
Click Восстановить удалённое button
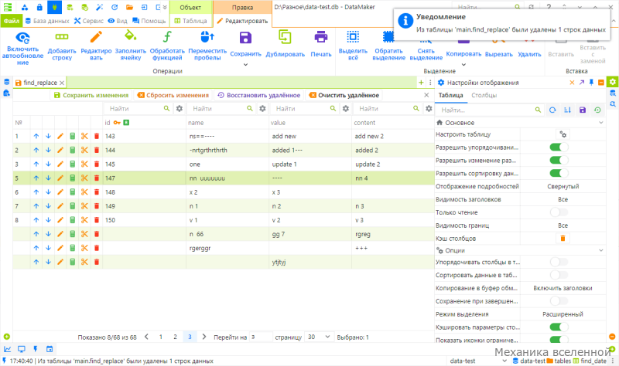tap(259, 95)
